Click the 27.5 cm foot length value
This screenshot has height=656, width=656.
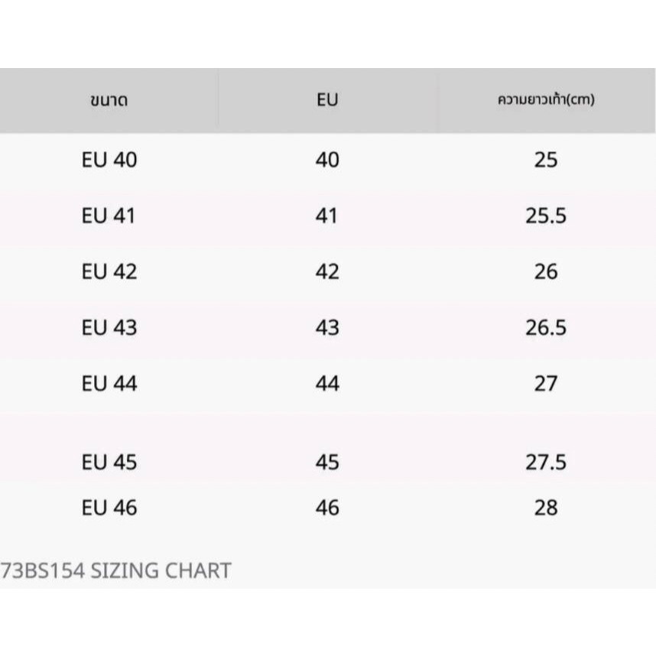[x=546, y=463]
